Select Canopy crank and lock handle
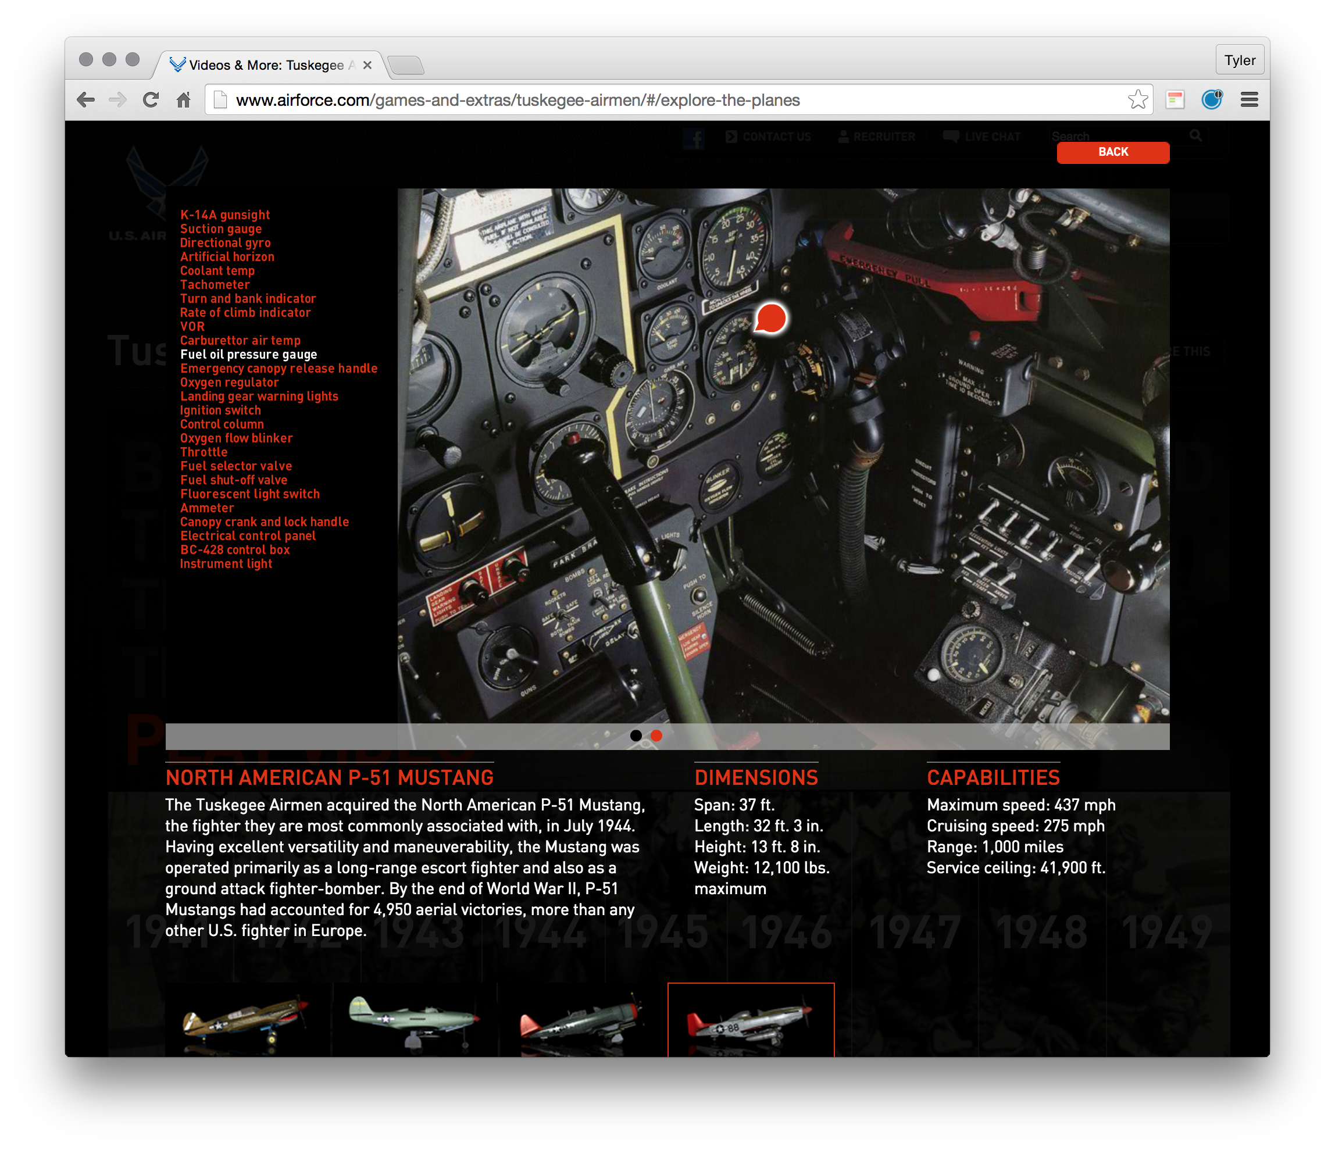Viewport: 1335px width, 1150px height. 264,522
